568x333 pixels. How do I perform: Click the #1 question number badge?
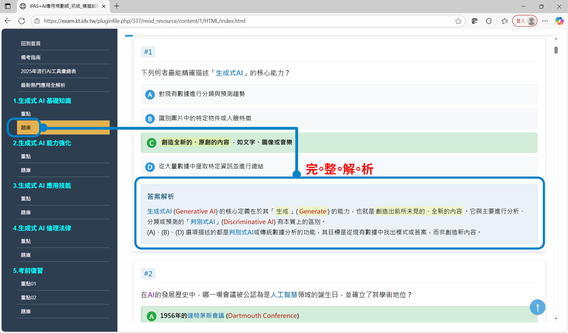coord(148,52)
